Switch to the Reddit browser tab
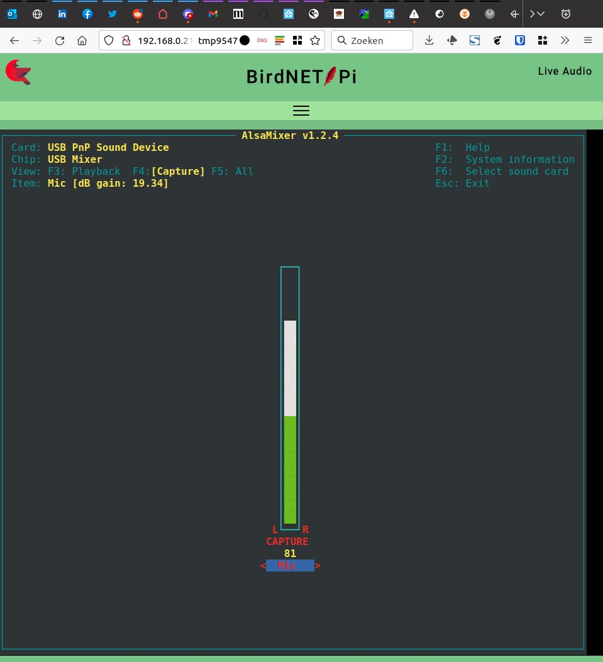The image size is (603, 662). tap(138, 14)
